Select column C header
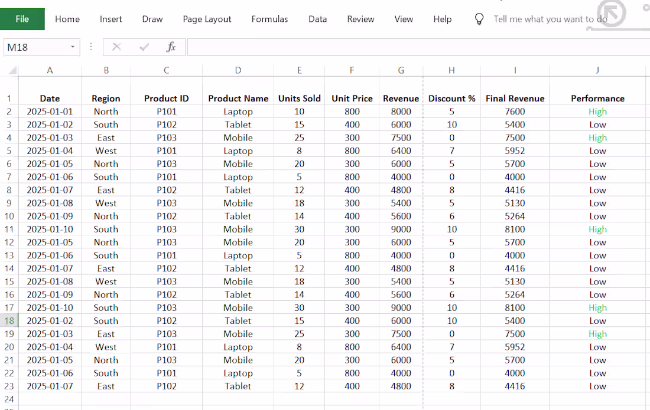 click(x=167, y=70)
